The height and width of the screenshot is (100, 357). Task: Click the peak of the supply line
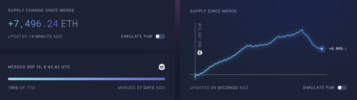point(302,30)
